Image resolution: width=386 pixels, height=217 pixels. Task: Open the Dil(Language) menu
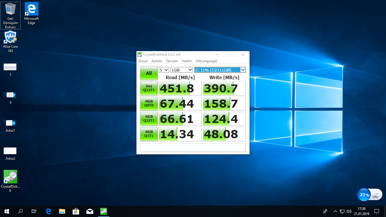[207, 61]
